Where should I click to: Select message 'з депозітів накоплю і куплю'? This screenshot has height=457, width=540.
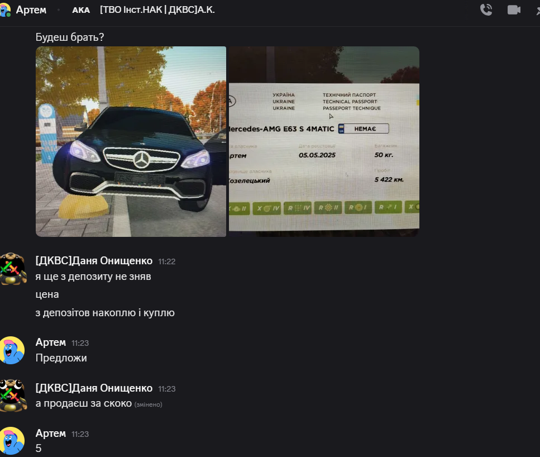[x=105, y=313]
